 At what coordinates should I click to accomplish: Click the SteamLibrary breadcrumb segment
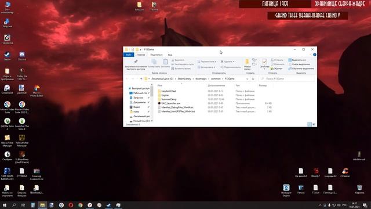click(x=184, y=79)
